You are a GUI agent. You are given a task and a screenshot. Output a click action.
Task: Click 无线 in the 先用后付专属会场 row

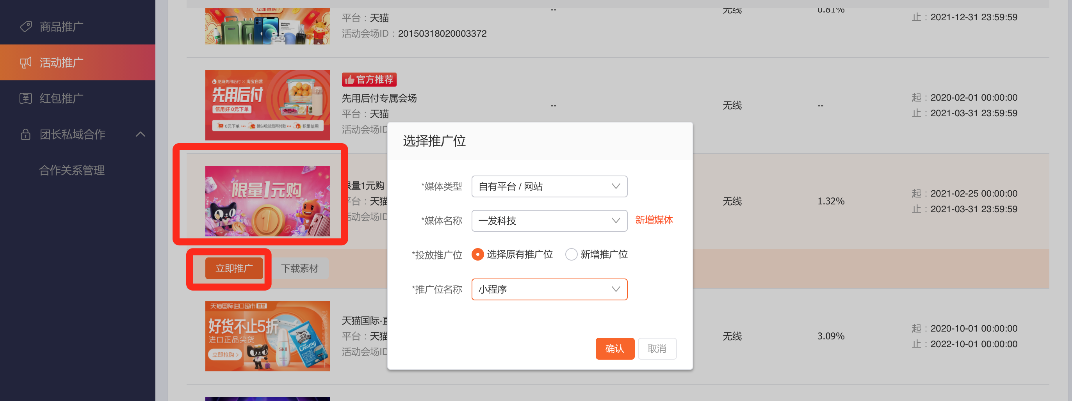[x=732, y=105]
